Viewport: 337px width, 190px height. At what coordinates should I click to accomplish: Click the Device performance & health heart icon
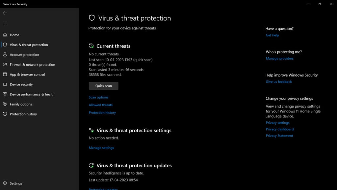coord(5,94)
